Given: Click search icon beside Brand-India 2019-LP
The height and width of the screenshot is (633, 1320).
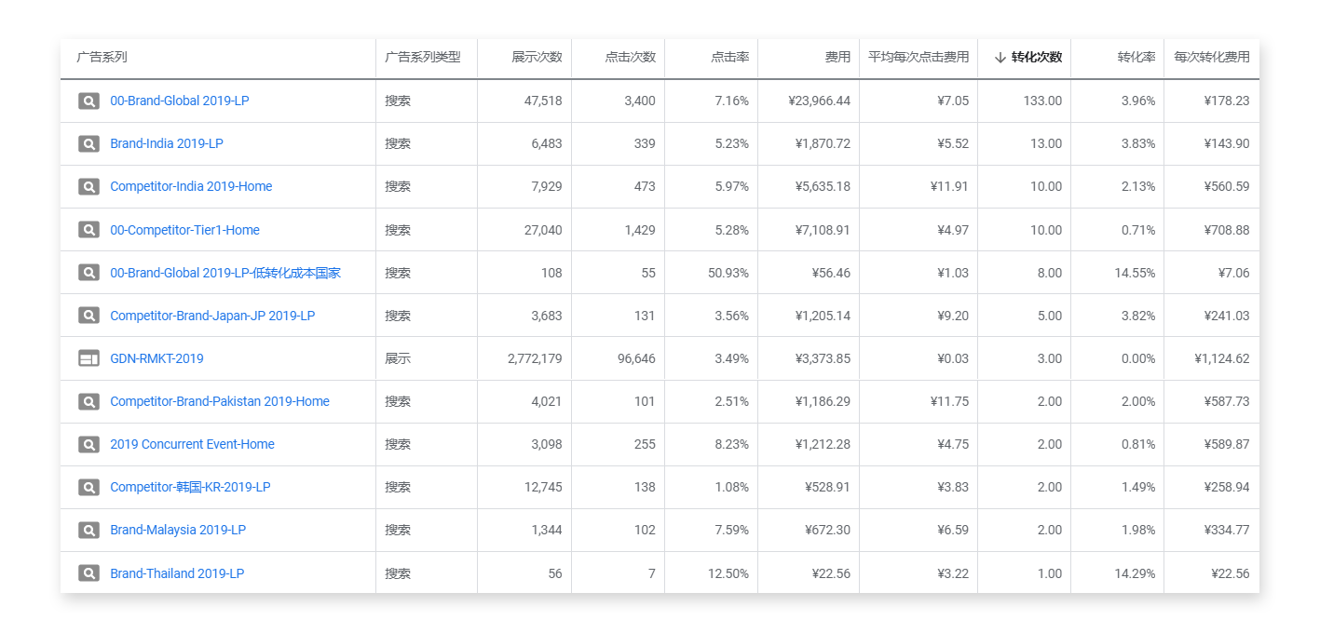Looking at the screenshot, I should tap(88, 143).
